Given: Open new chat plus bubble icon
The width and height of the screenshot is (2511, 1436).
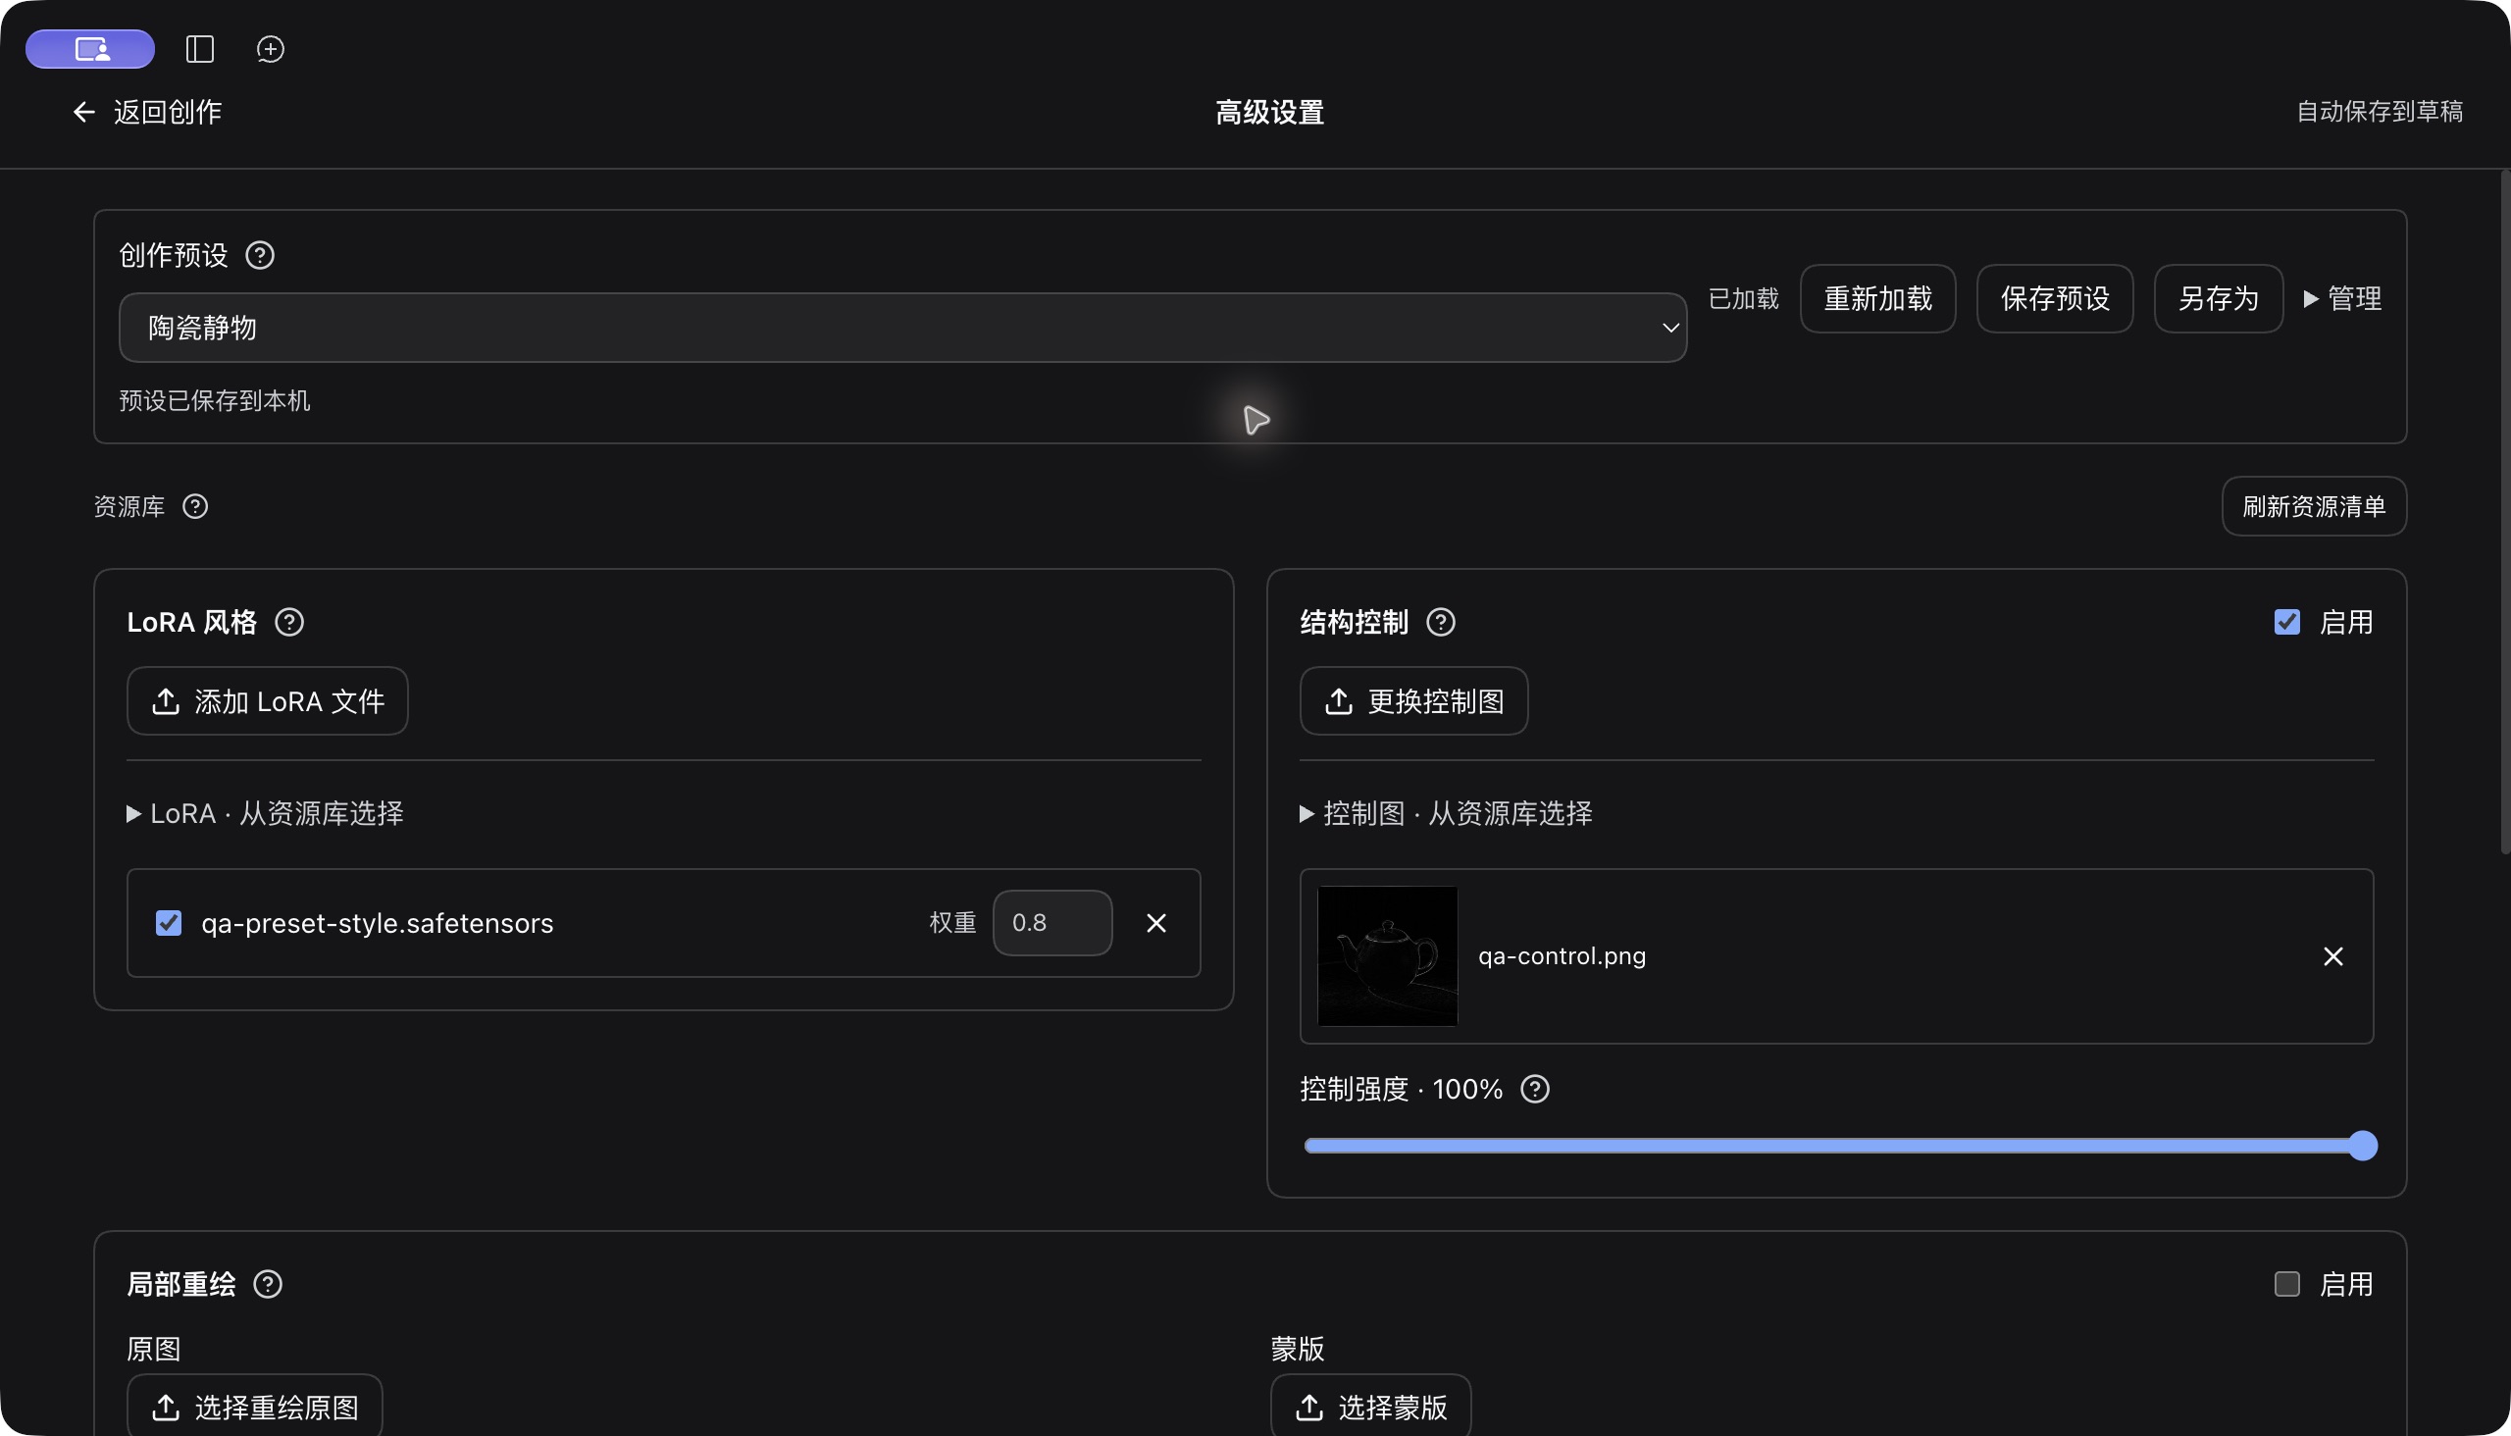Looking at the screenshot, I should (271, 48).
